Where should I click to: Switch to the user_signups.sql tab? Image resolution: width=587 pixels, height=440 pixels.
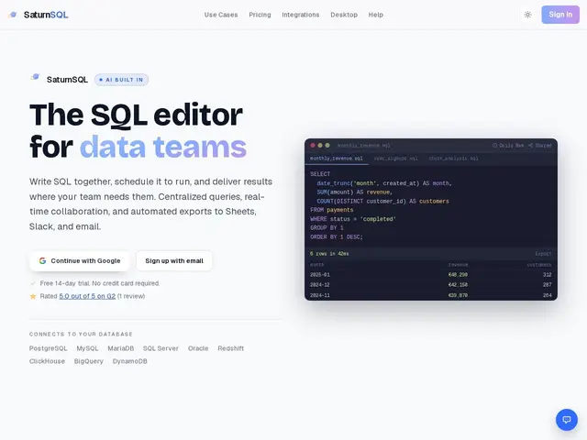(x=395, y=159)
